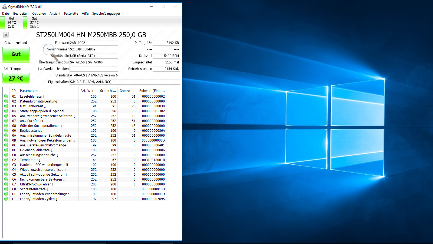Click the Seriennummer value field
433x244 pixels.
[x=94, y=49]
